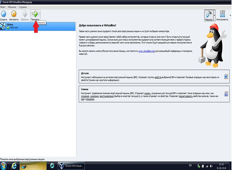Click the taskbar clock and date
The height and width of the screenshot is (170, 232).
[221, 166]
